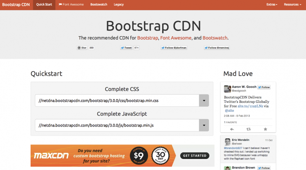Click the GitHub Star button

[x=82, y=48]
